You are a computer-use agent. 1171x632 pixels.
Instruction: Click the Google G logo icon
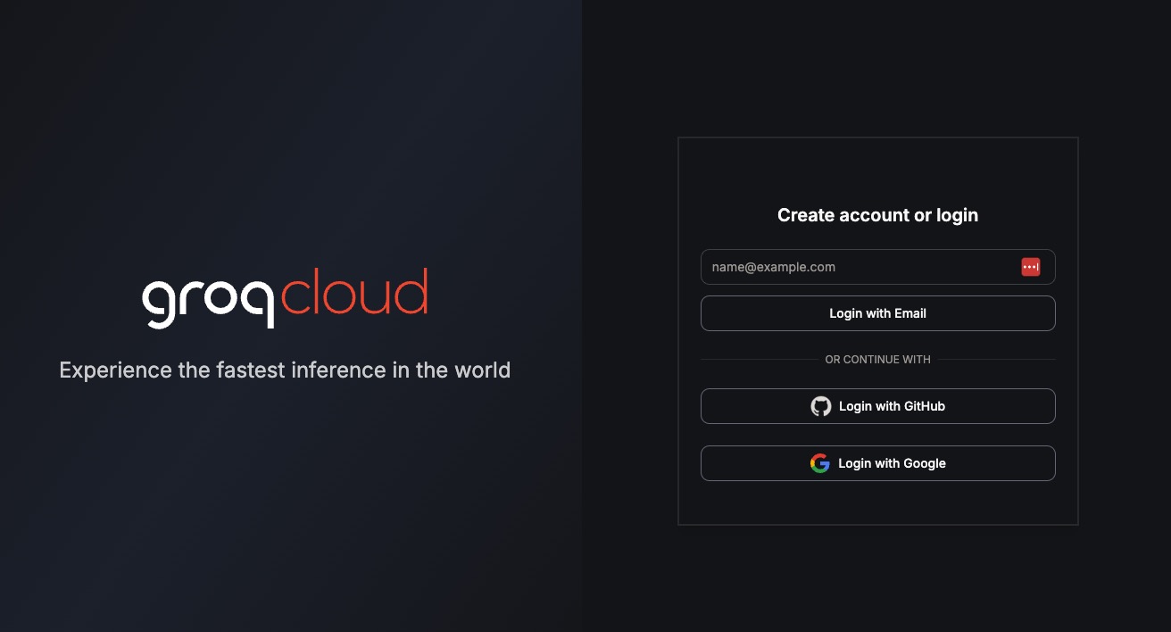coord(820,463)
